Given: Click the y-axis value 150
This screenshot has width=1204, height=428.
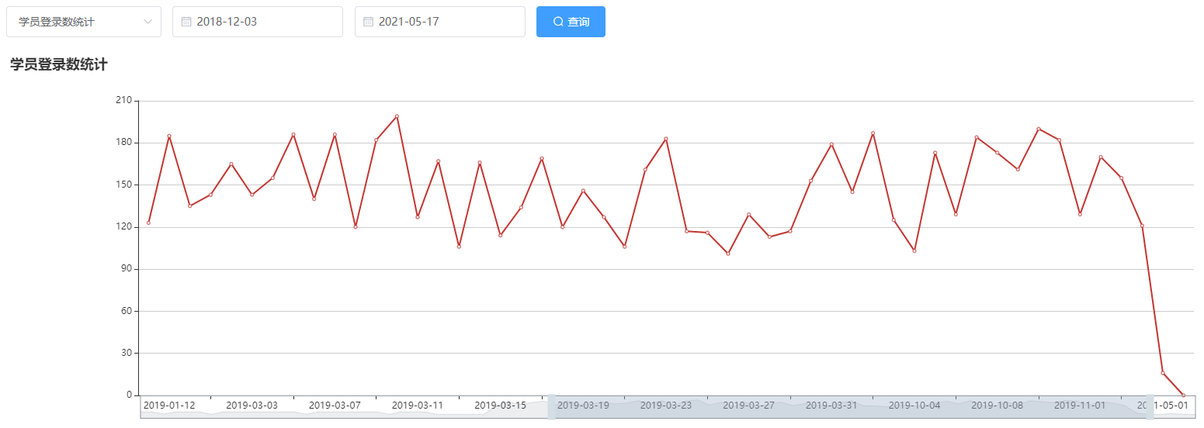Looking at the screenshot, I should [x=123, y=185].
